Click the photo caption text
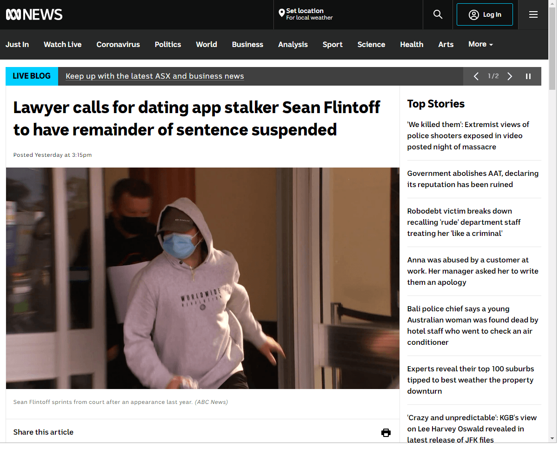The height and width of the screenshot is (450, 559). 120,402
